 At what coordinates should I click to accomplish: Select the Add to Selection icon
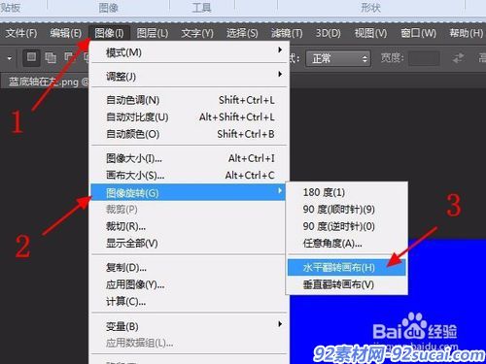(x=51, y=58)
